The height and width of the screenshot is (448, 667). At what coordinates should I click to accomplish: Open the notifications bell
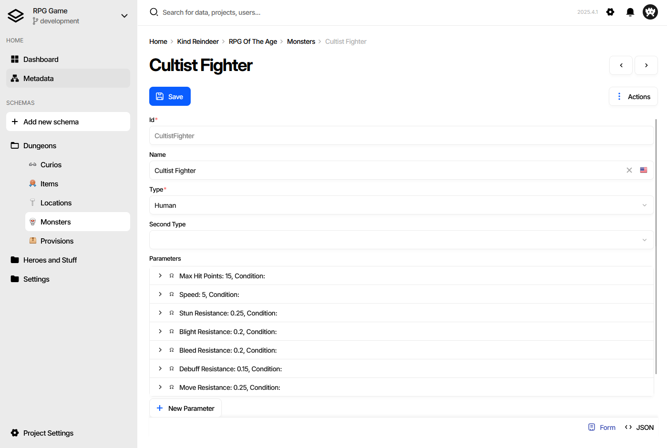coord(630,12)
